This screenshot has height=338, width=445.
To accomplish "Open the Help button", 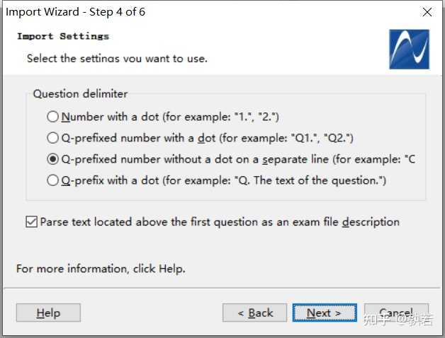I will [x=48, y=313].
